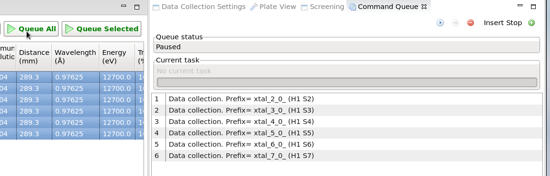Minimize the Command Queue panel

(x=520, y=6)
